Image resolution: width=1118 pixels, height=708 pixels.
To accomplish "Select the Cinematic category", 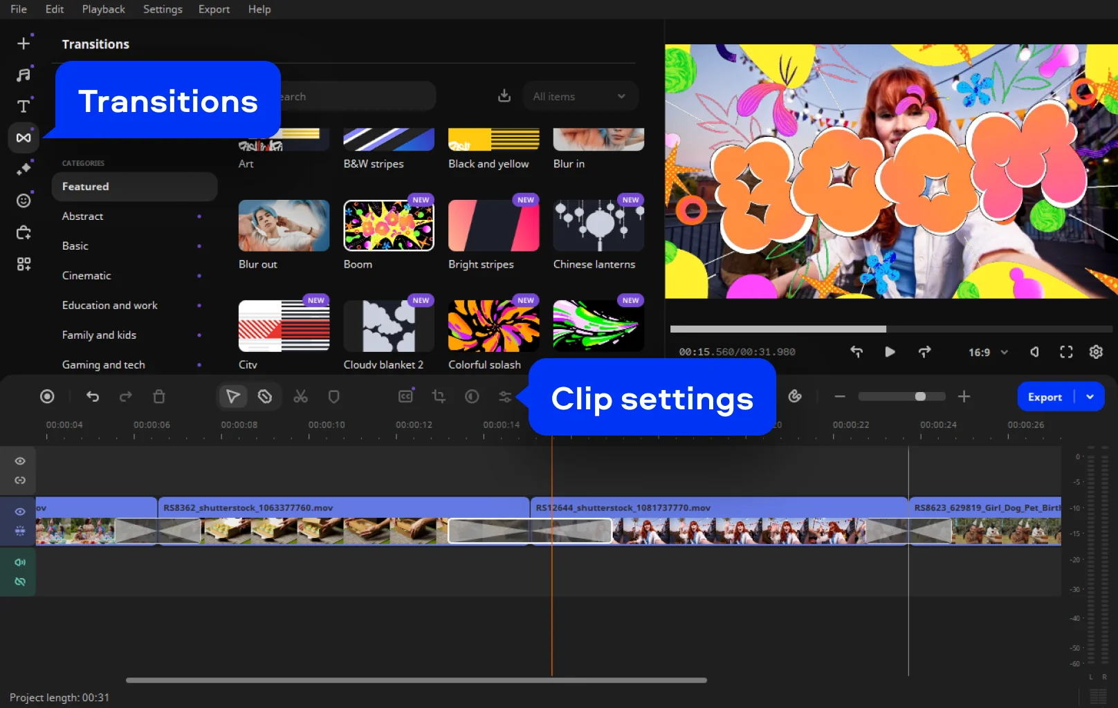I will click(86, 276).
